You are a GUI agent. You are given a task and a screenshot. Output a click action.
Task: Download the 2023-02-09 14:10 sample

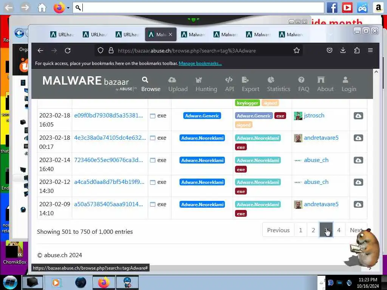tap(358, 204)
